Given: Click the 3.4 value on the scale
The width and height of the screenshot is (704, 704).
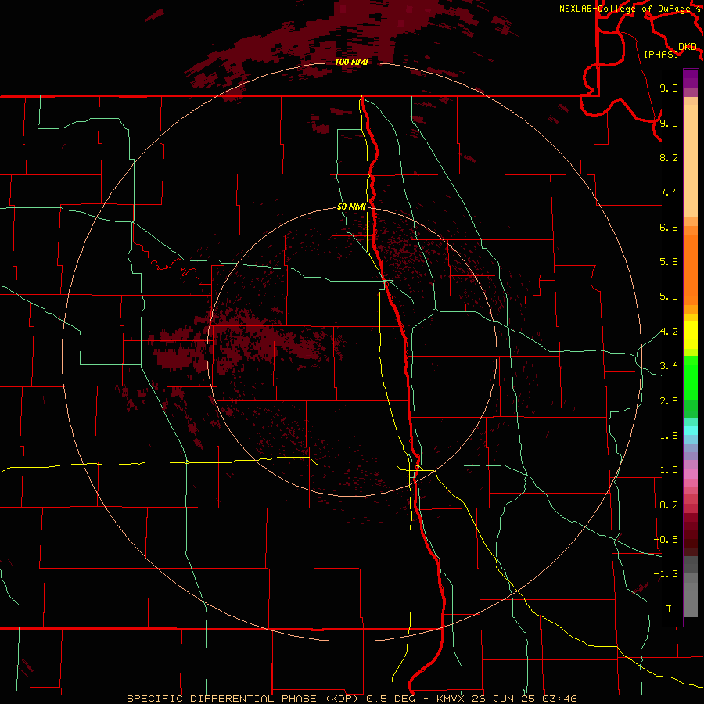Looking at the screenshot, I should (x=669, y=366).
